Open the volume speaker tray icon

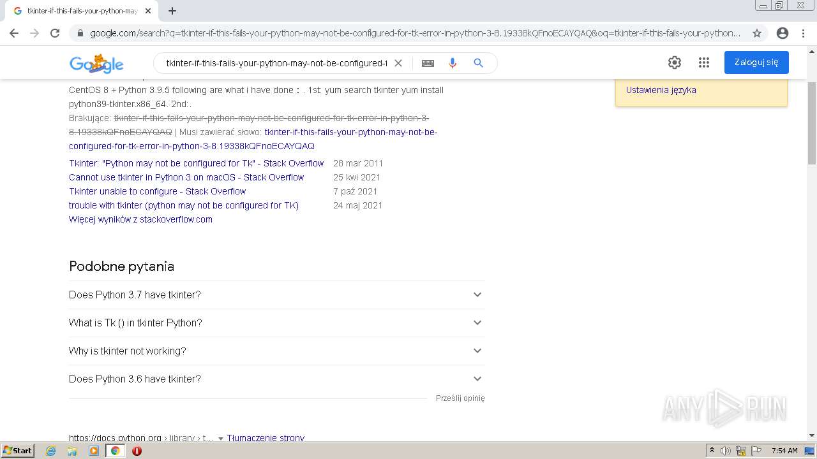(725, 451)
